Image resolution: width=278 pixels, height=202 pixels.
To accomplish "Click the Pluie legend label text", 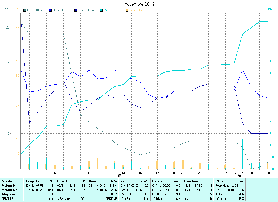I will (x=107, y=10).
